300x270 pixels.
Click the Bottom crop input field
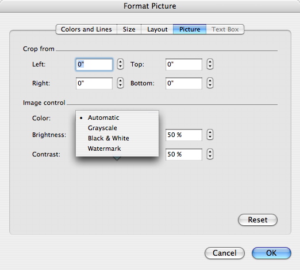184,83
